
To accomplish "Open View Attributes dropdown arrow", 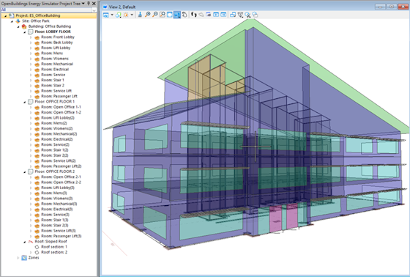I will point(112,15).
